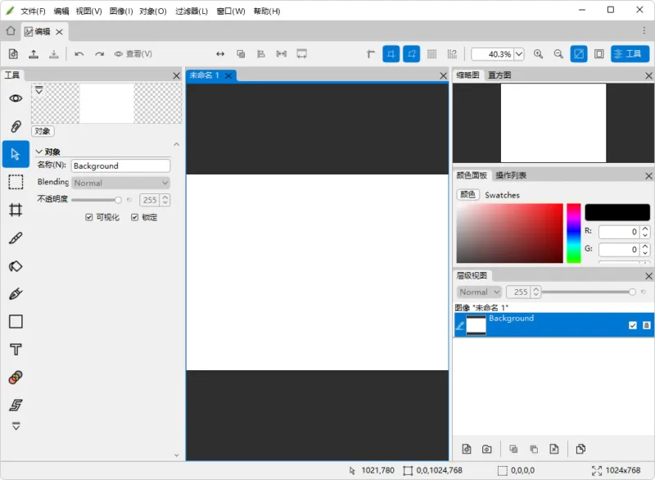Switch to the Swatches tab
Image resolution: width=655 pixels, height=480 pixels.
pos(502,195)
